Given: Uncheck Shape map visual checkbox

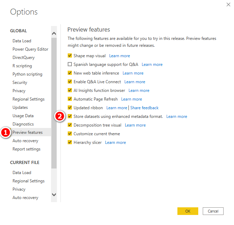Looking at the screenshot, I should tap(70, 55).
